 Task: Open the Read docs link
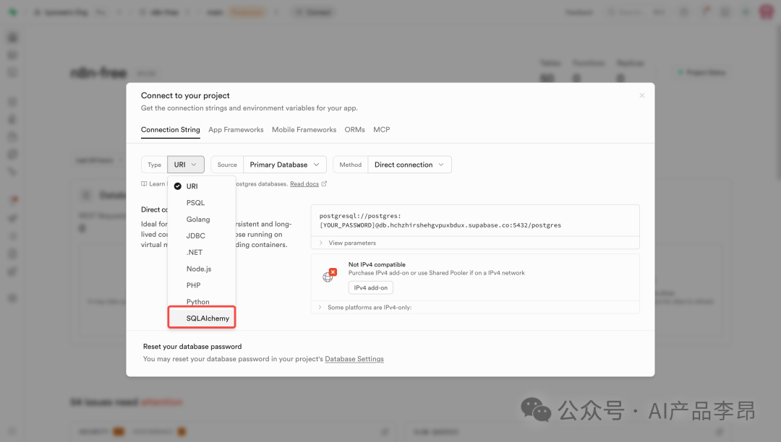tap(304, 184)
